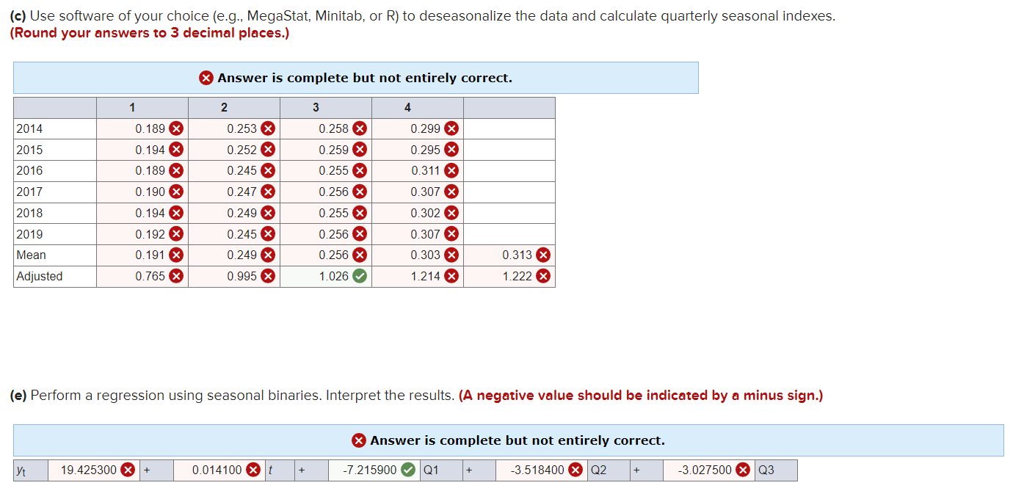Click the red X beside 2014 Q1 value 0.189

(176, 128)
